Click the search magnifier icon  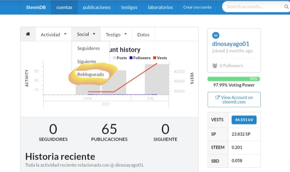pos(286,7)
